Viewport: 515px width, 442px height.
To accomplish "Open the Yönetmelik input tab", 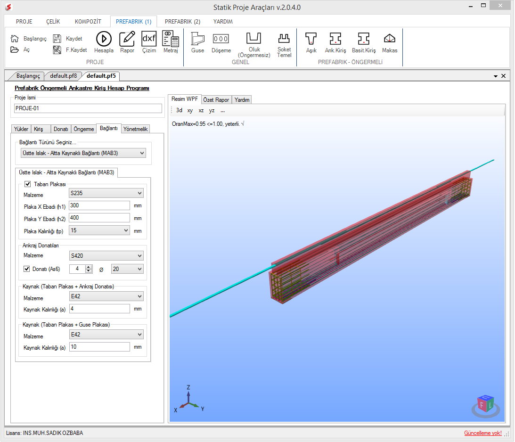I will (x=135, y=129).
